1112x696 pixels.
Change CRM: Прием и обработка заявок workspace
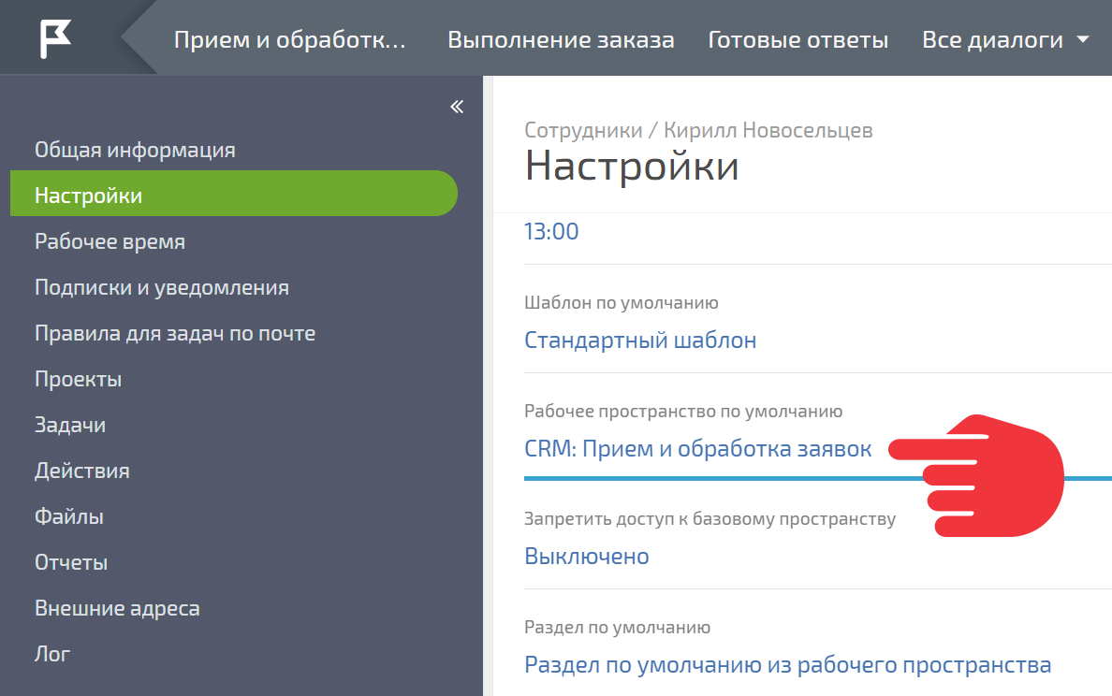698,449
